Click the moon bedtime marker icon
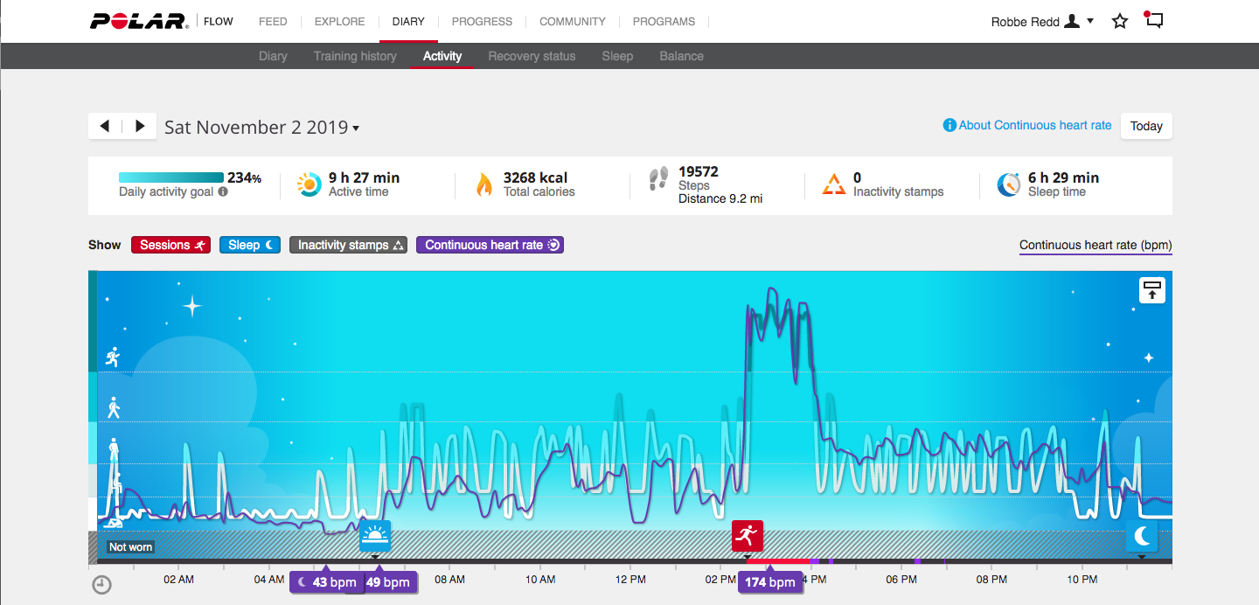 (x=1142, y=536)
